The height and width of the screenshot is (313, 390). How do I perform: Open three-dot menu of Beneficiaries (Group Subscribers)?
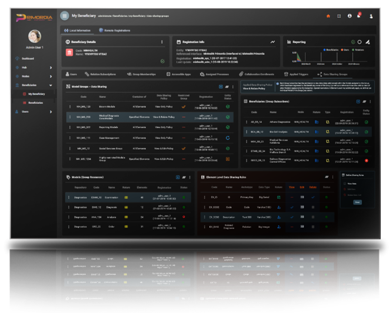click(x=368, y=101)
